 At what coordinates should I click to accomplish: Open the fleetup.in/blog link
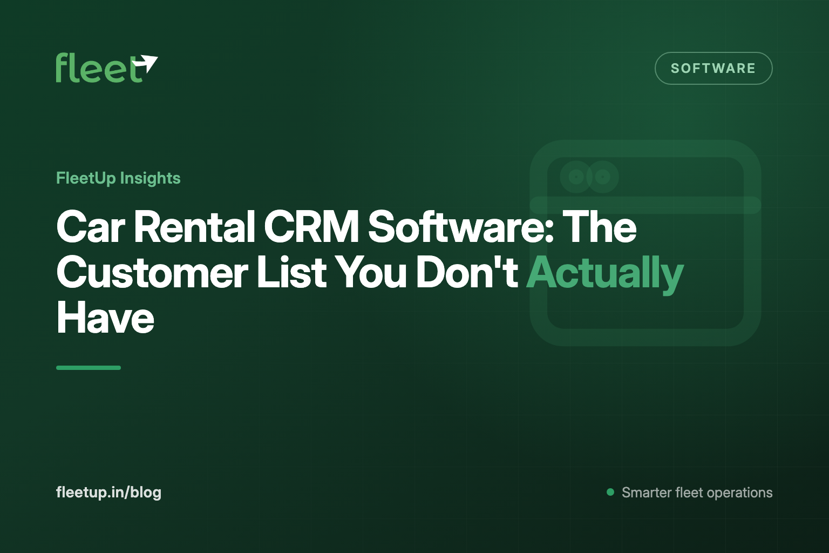108,493
